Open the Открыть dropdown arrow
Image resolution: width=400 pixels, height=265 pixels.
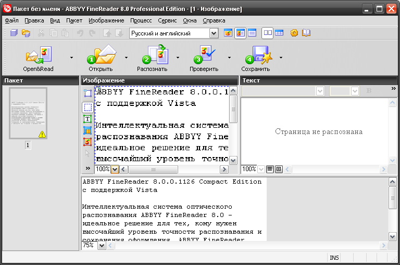pos(126,58)
